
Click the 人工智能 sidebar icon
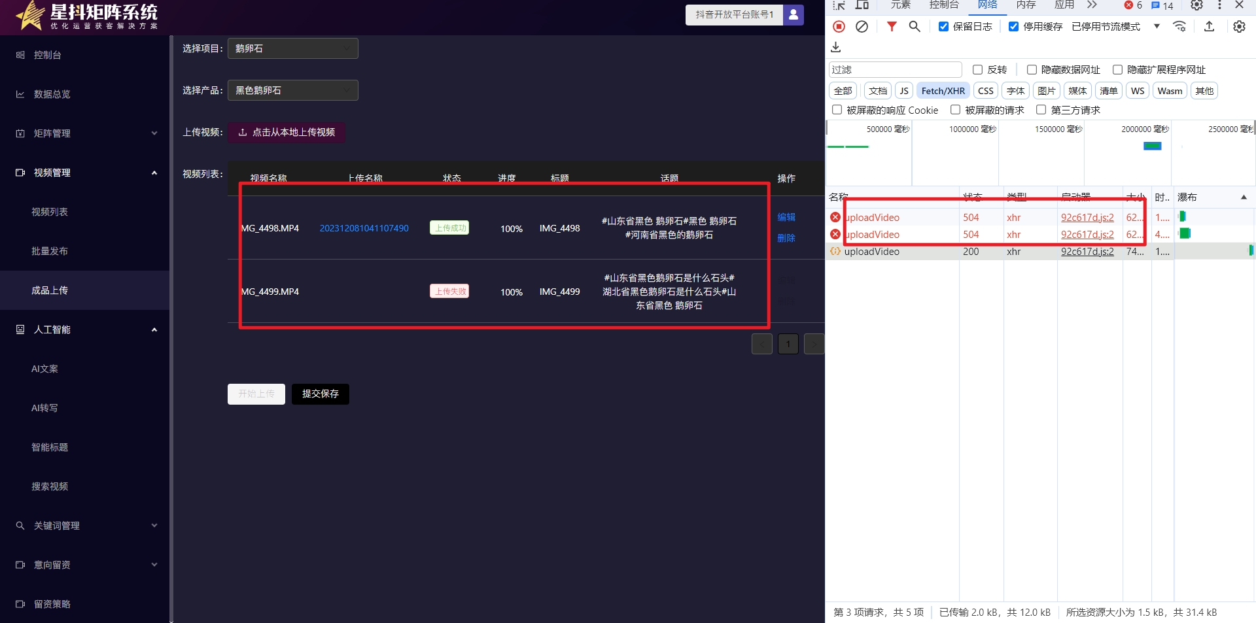20,329
